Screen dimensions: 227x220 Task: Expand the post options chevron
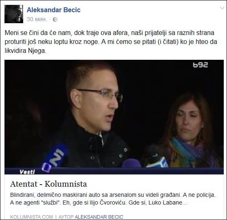pos(222,8)
